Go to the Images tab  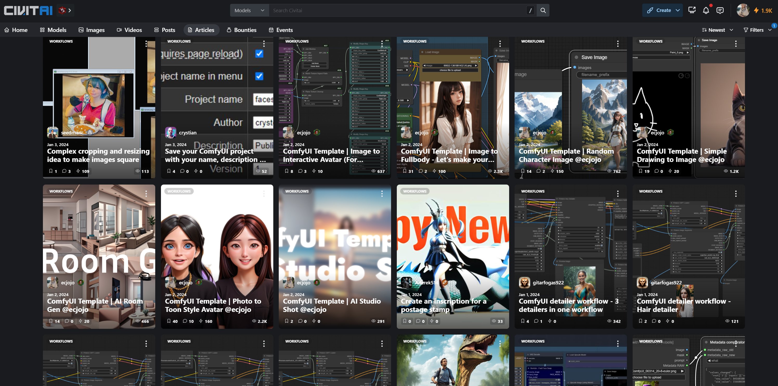pos(92,30)
